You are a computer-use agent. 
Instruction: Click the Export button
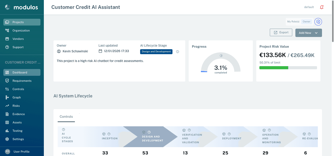[281, 32]
